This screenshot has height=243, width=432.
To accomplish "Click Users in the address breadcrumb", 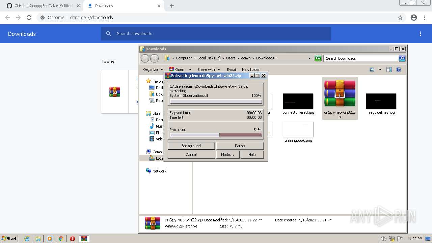I will [x=231, y=58].
